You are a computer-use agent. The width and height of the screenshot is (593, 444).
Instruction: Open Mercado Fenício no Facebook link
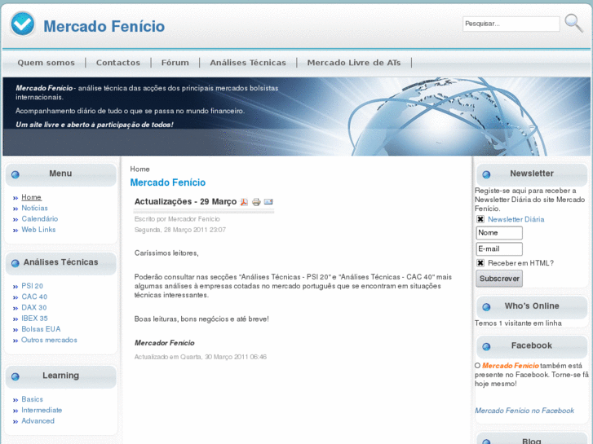[x=524, y=411]
